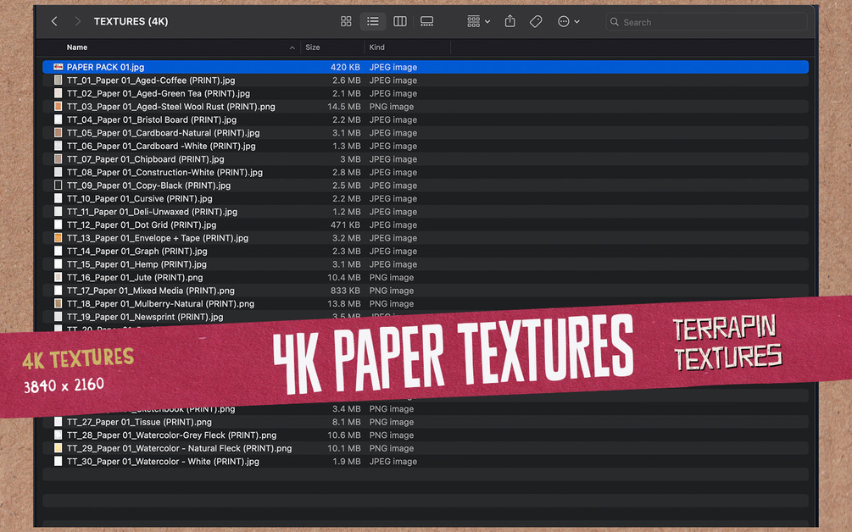
Task: Go forward with the right chevron
Action: tap(78, 21)
